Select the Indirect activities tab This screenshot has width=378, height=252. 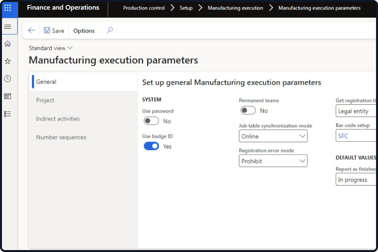pyautogui.click(x=83, y=119)
